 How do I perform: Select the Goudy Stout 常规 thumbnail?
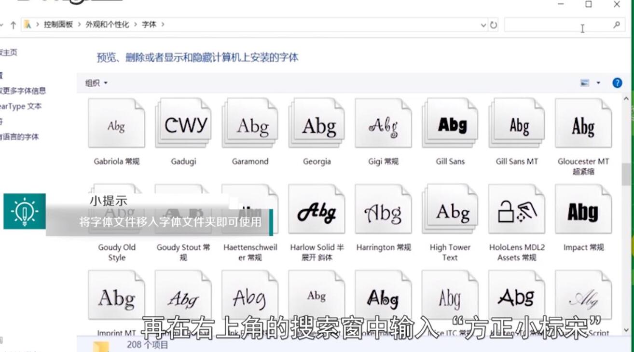183,209
